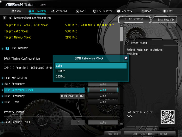Open the Main tab
This screenshot has width=182, height=137.
(x=16, y=11)
